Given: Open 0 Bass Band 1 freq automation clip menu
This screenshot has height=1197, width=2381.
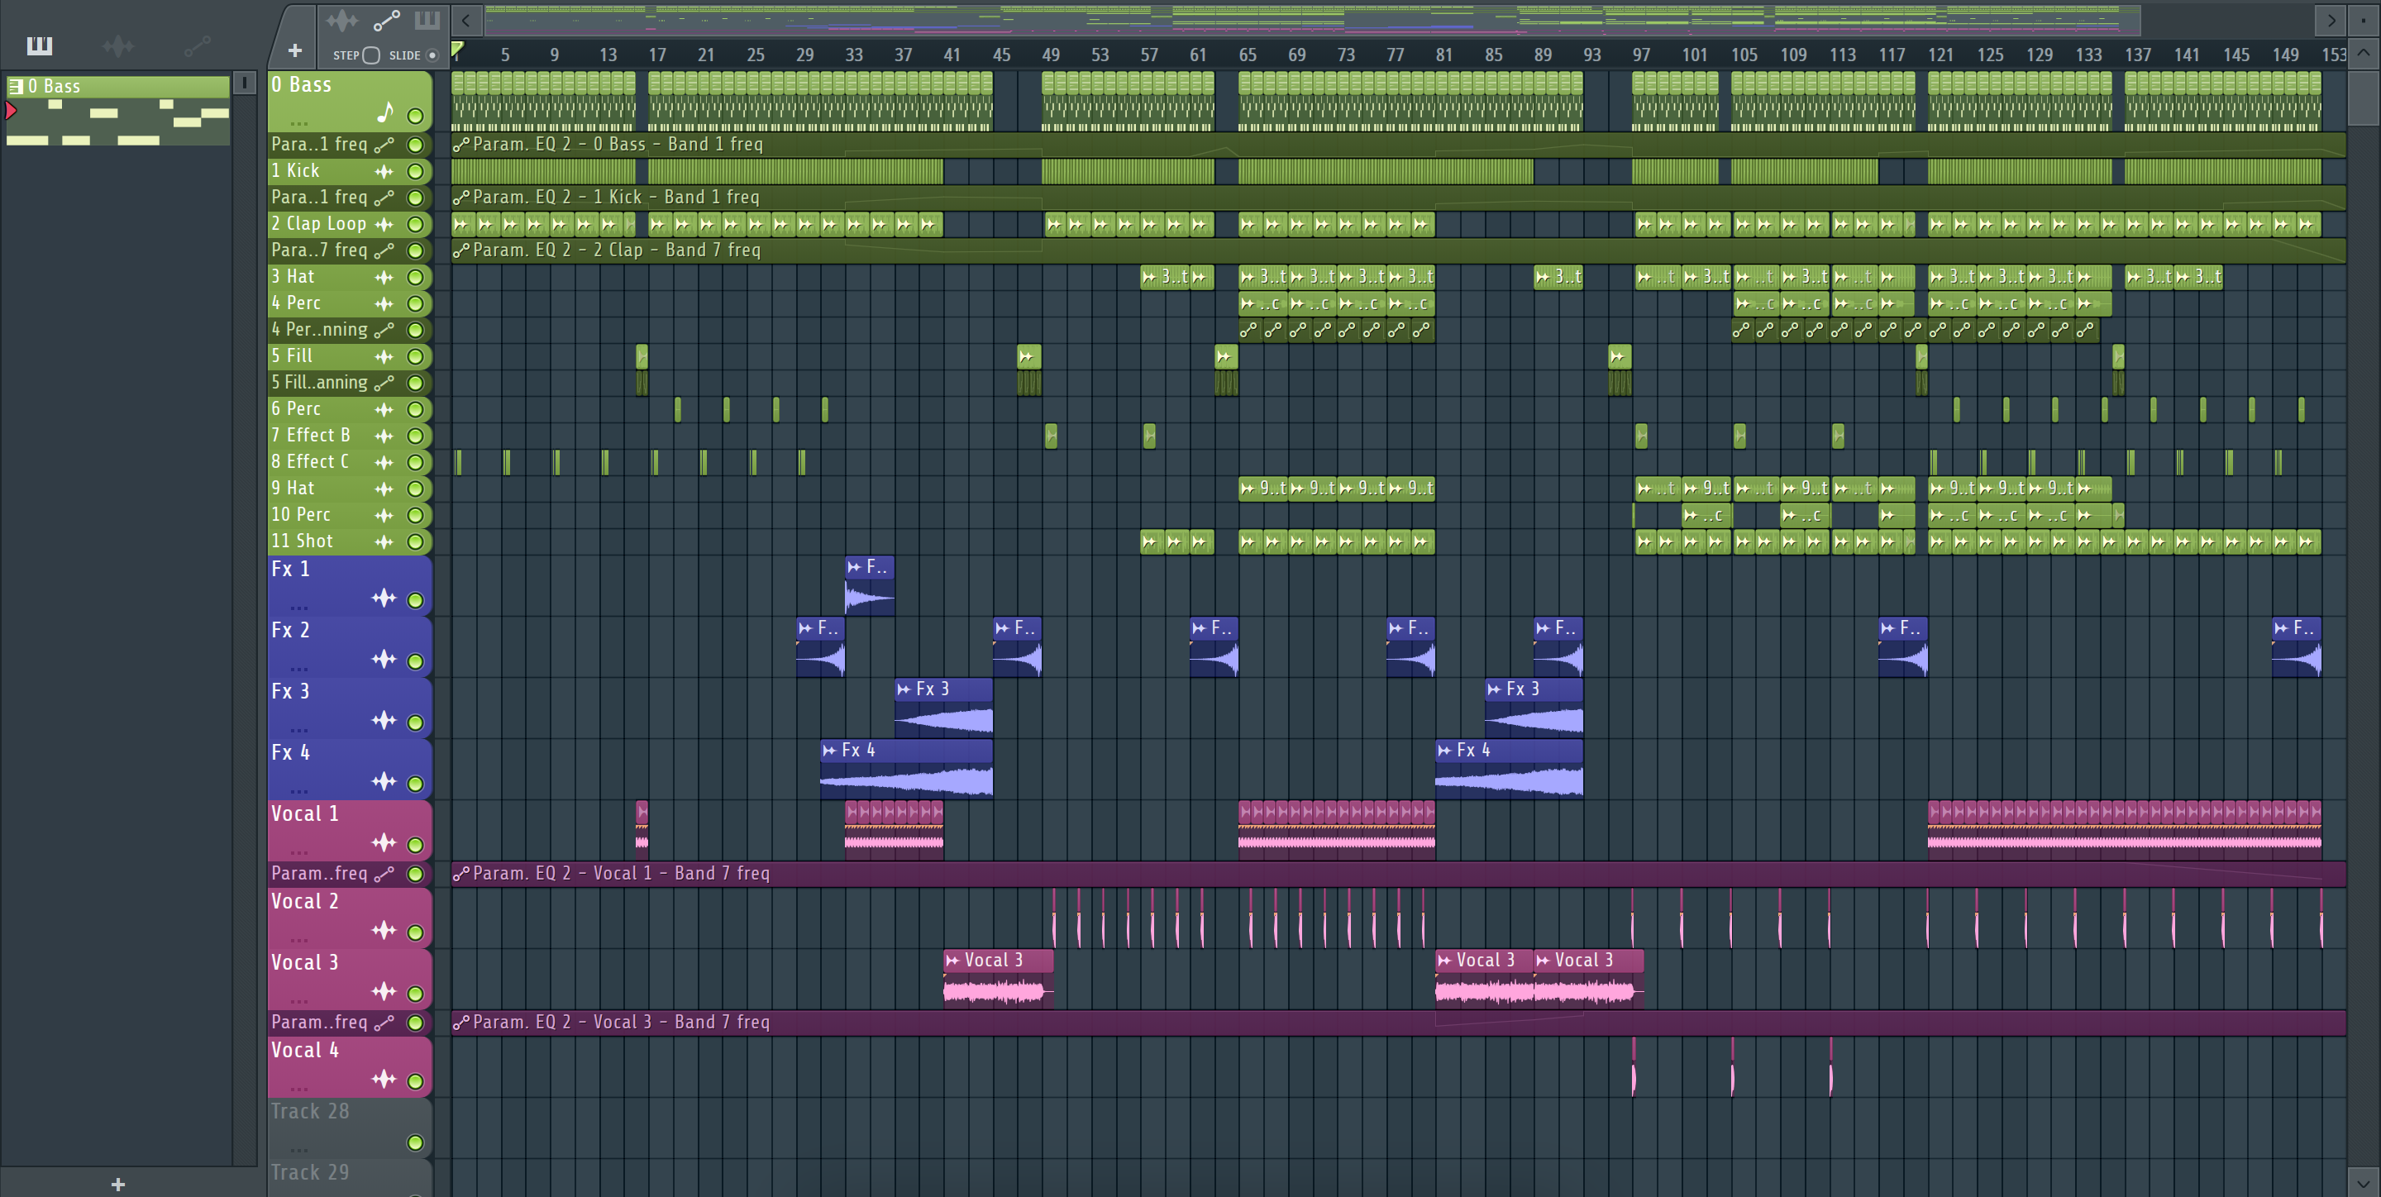Looking at the screenshot, I should 461,144.
